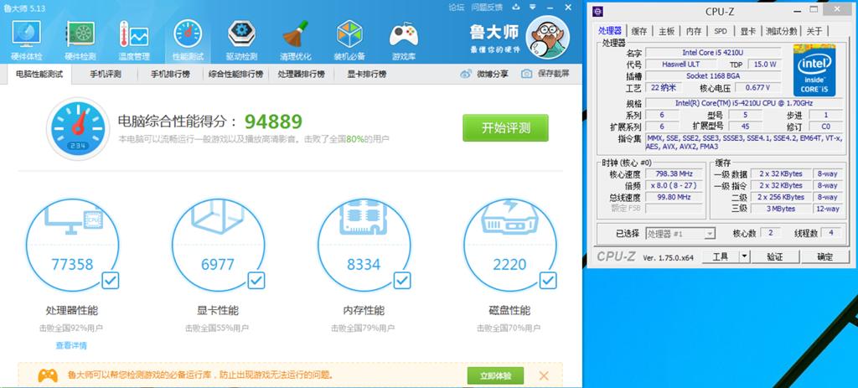Click the 0.677 V core voltage value
The width and height of the screenshot is (858, 388).
[757, 87]
